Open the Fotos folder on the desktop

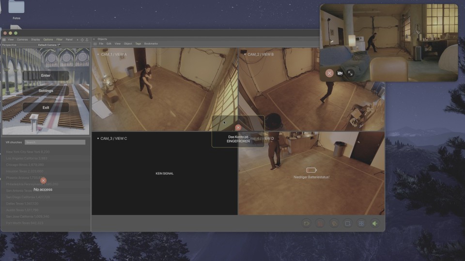pos(16,10)
